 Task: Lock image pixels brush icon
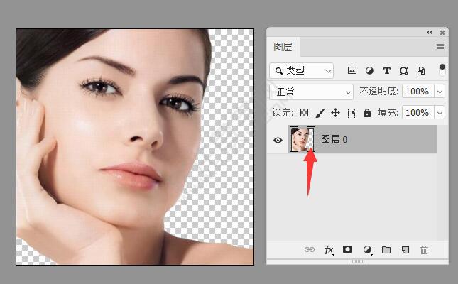[x=320, y=113]
